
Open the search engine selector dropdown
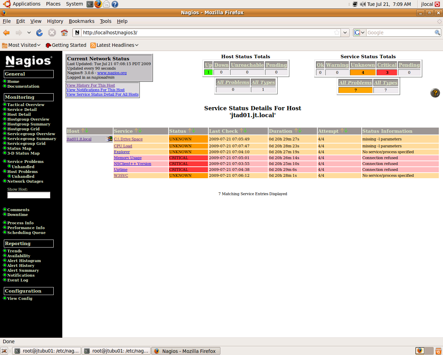[360, 33]
